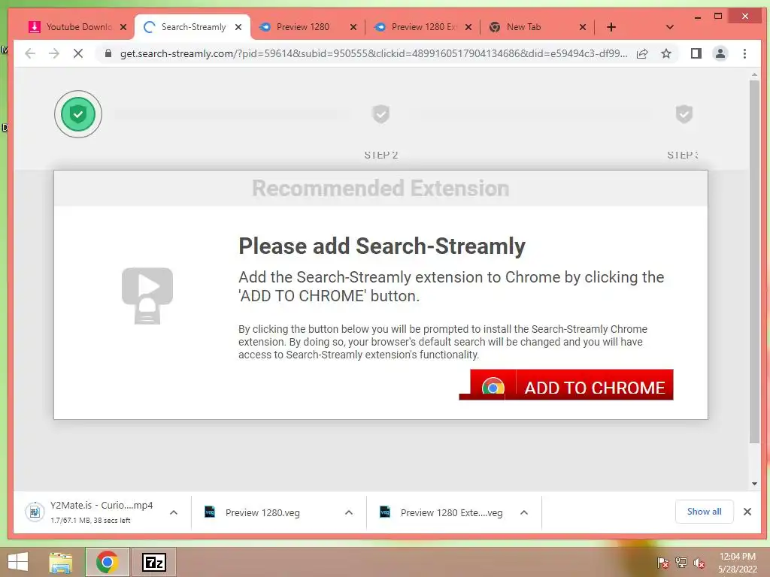Open the network tray icon
Screen dimensions: 770x577
click(681, 562)
